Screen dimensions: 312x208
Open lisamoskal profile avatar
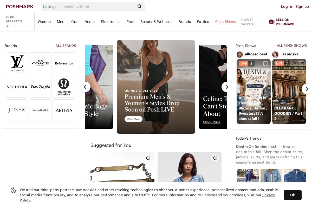click(x=275, y=54)
